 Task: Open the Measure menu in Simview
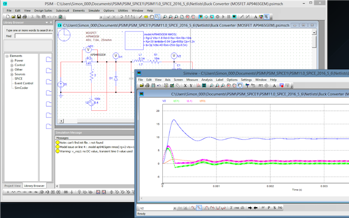[x=191, y=80]
